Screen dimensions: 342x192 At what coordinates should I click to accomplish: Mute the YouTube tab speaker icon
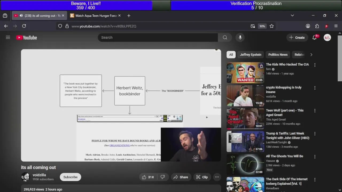point(21,16)
